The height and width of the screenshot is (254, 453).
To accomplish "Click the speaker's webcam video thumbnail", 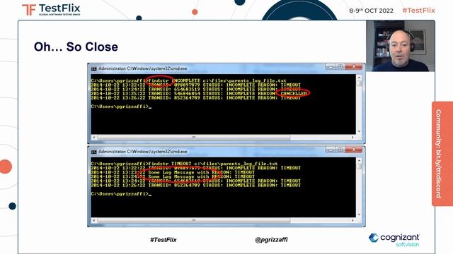I will point(401,46).
